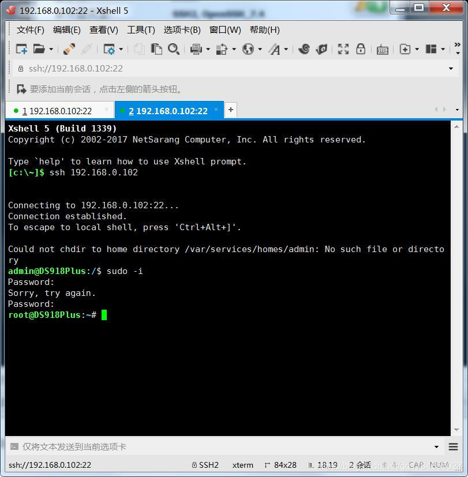Click the file transfer icon
The height and width of the screenshot is (477, 468).
(222, 49)
